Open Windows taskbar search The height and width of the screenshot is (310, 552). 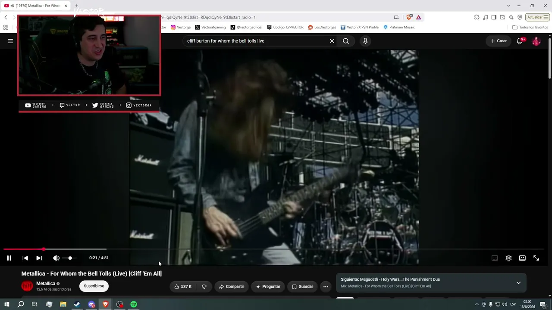point(21,304)
